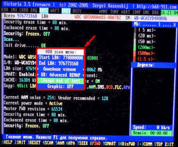Start scanning with 4SCAN key
Image resolution: width=178 pixels, height=147 pixels.
48,143
